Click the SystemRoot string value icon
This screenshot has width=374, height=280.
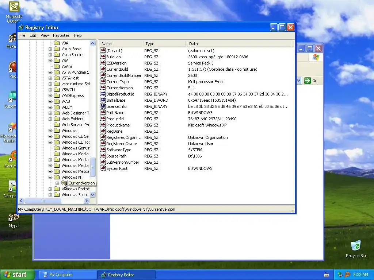pos(103,168)
